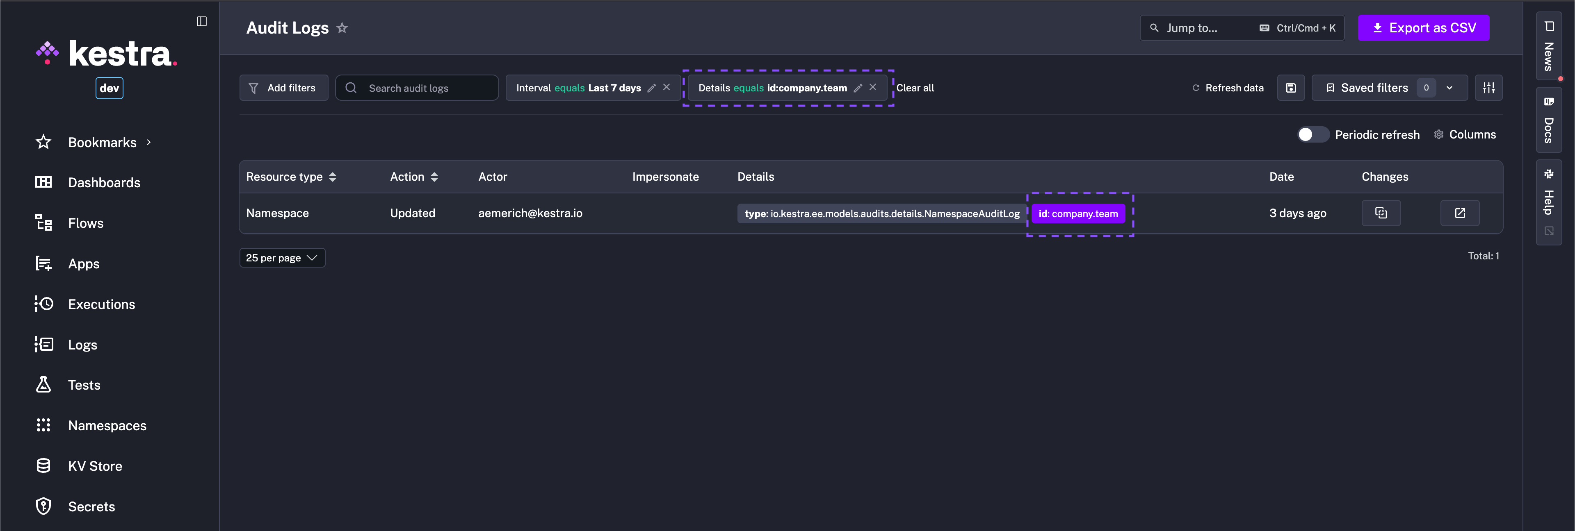Click the Search audit logs field
Screen dimensions: 1575x531
[418, 87]
